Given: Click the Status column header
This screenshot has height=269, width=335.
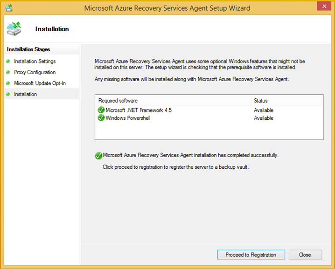Looking at the screenshot, I should (x=286, y=101).
